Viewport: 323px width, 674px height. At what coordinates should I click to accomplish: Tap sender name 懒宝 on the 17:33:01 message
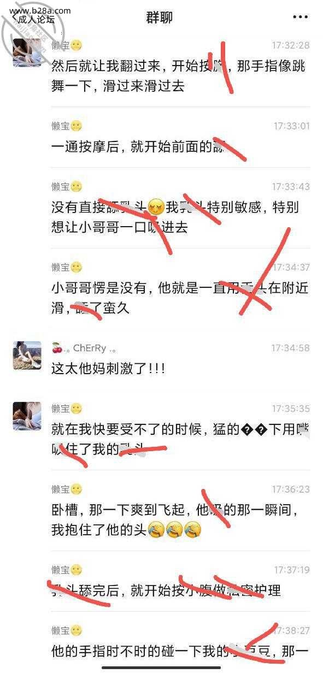click(x=61, y=126)
